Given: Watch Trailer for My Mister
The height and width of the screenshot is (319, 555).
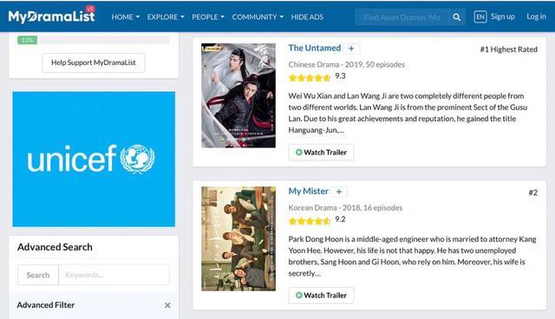Looking at the screenshot, I should point(321,296).
